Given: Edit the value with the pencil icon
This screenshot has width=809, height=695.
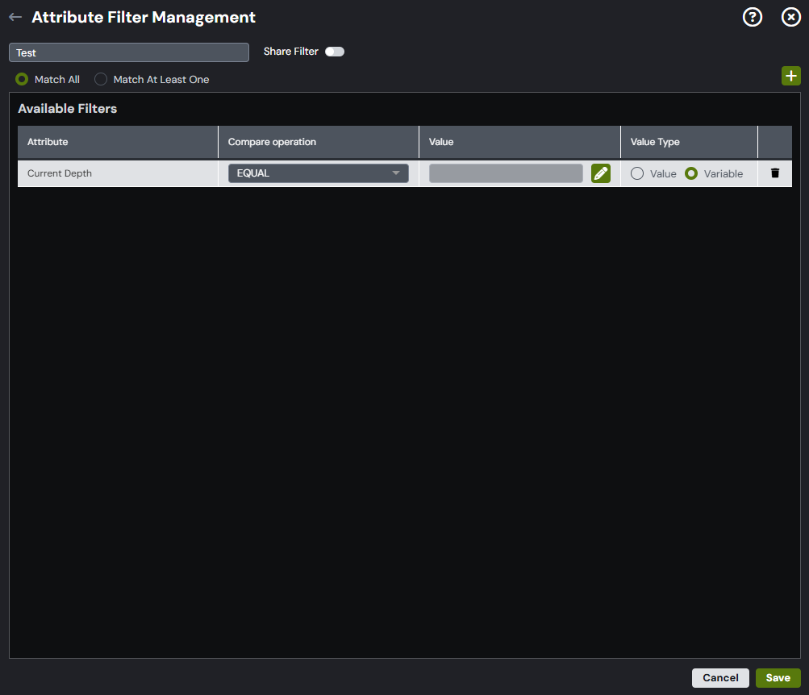Looking at the screenshot, I should coord(601,173).
